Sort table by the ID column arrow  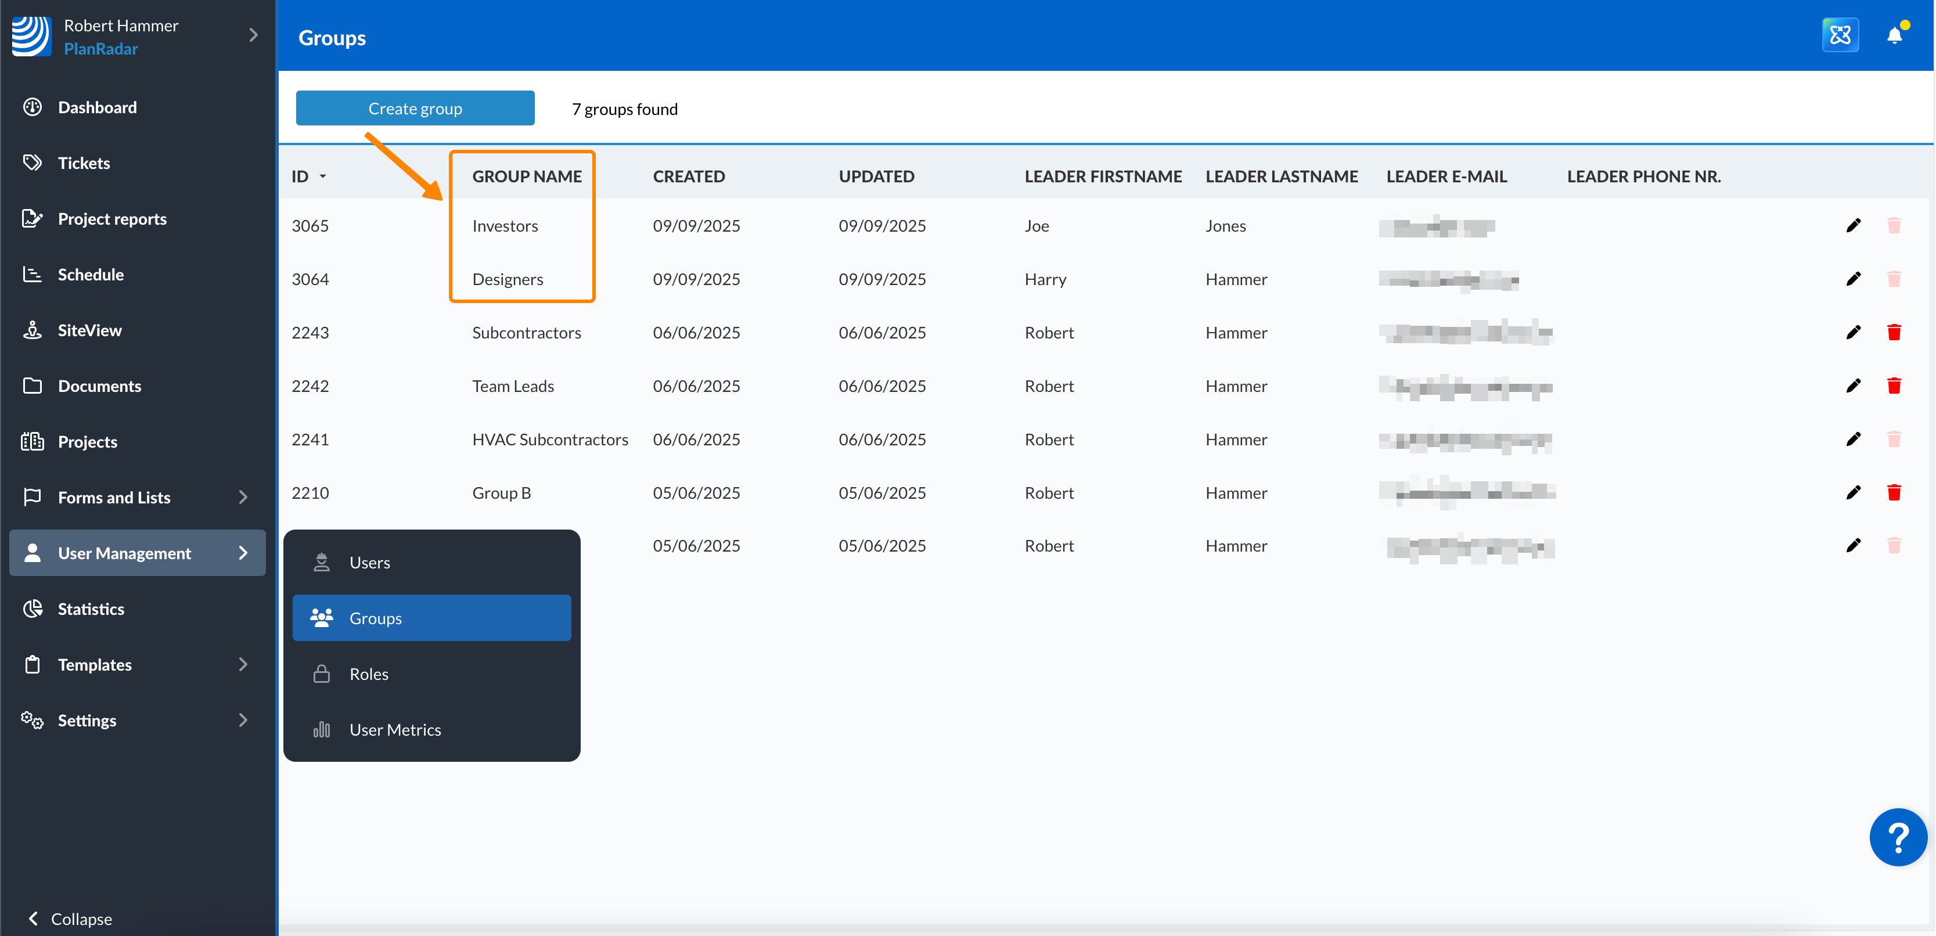coord(323,177)
